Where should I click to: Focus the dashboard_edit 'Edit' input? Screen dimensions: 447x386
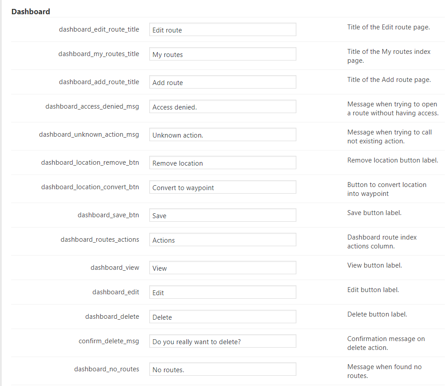pyautogui.click(x=222, y=293)
